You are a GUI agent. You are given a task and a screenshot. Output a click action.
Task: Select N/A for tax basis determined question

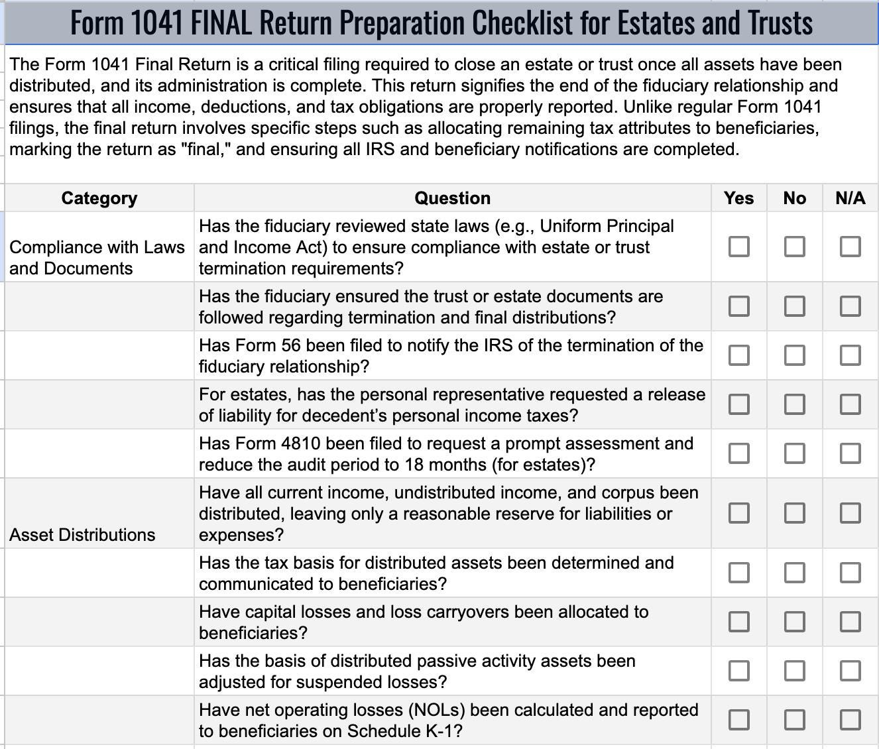point(850,573)
